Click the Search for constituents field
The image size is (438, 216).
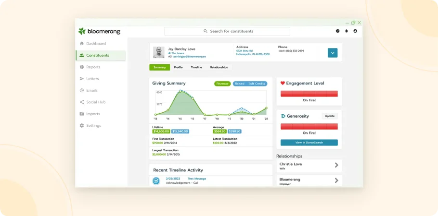click(227, 31)
